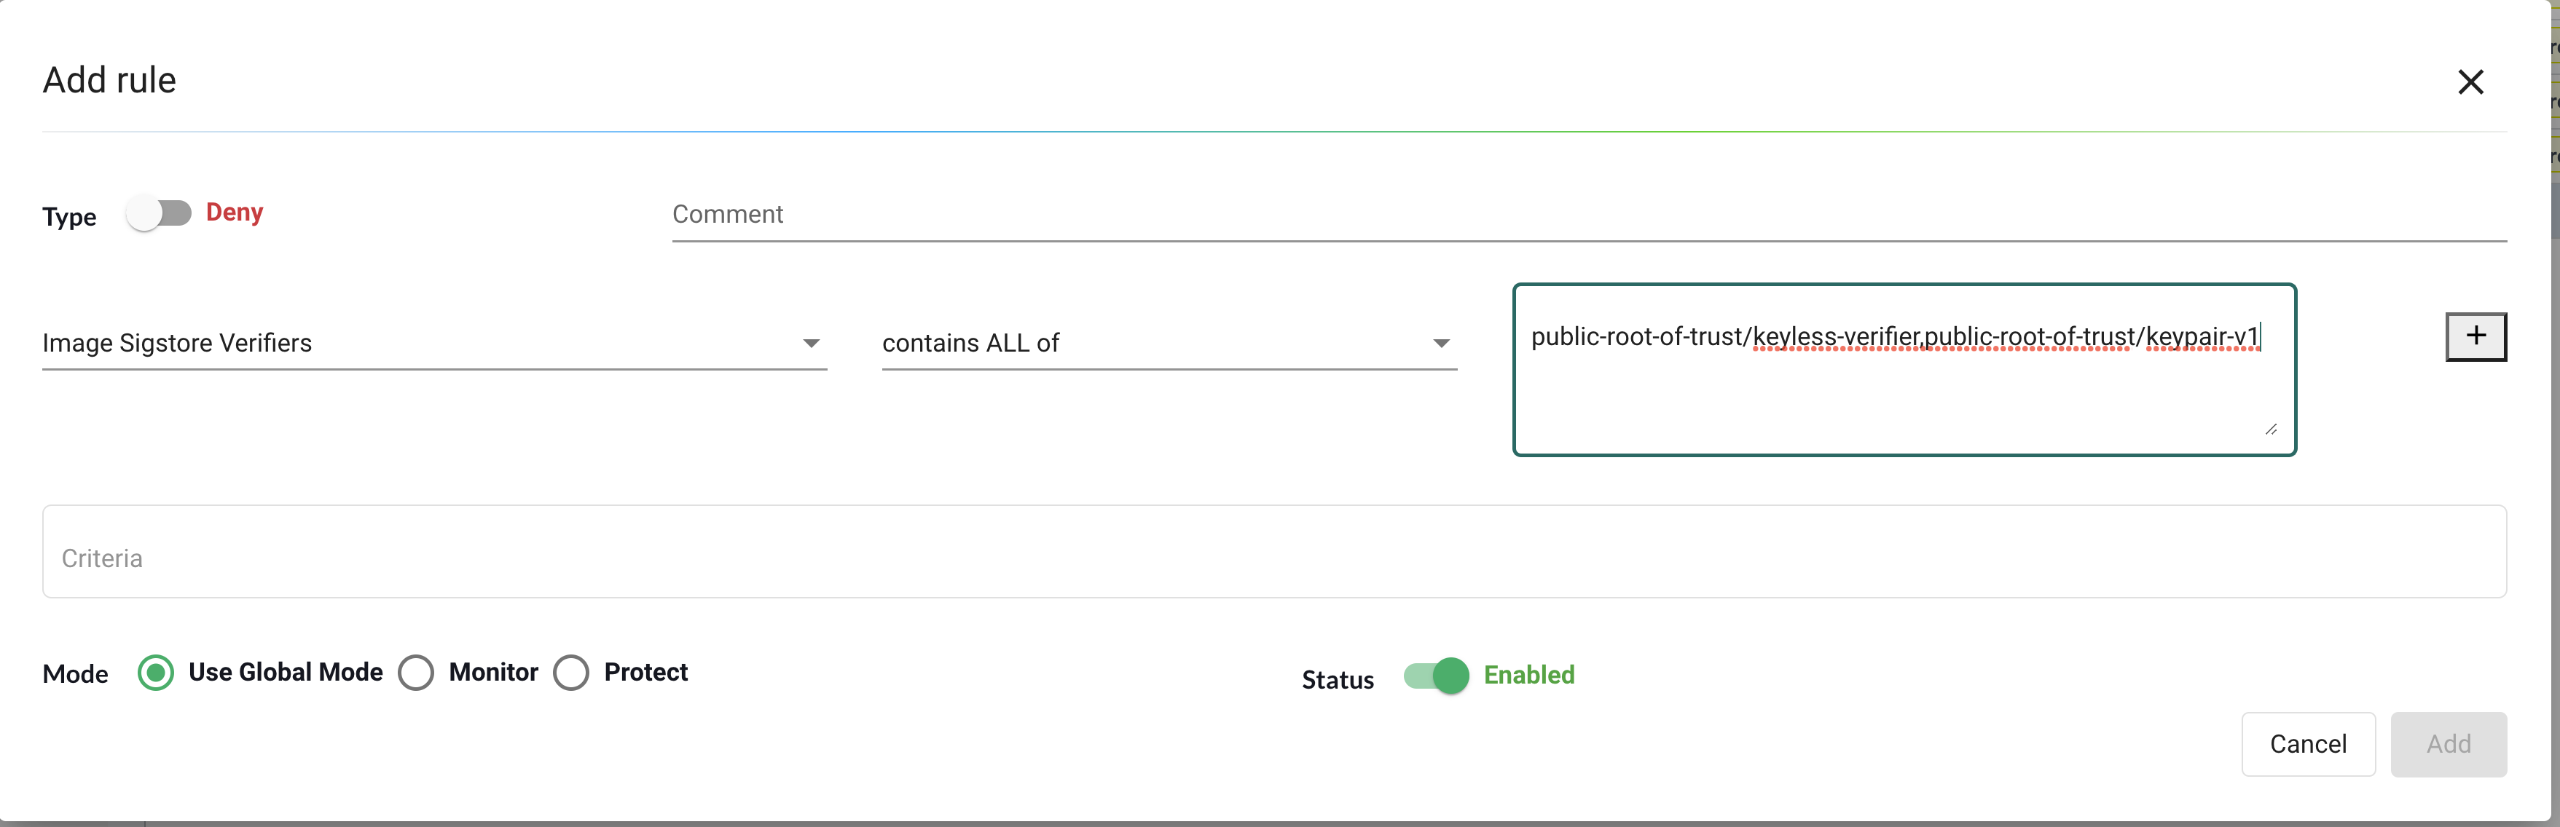This screenshot has height=827, width=2560.
Task: Open the Image Sigstore Verifiers dropdown
Action: point(433,344)
